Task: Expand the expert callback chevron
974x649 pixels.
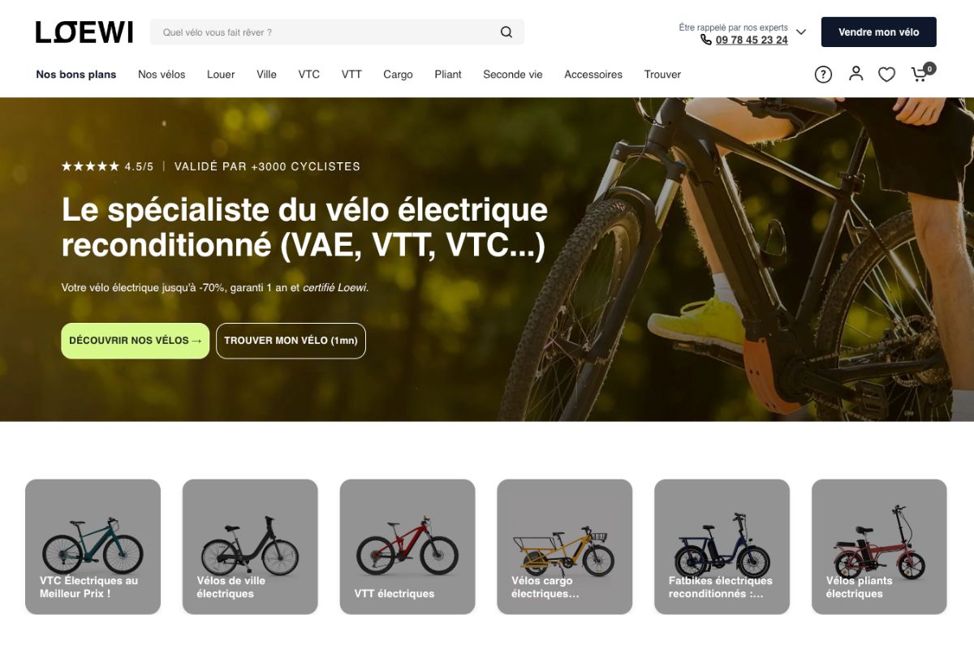Action: tap(801, 32)
